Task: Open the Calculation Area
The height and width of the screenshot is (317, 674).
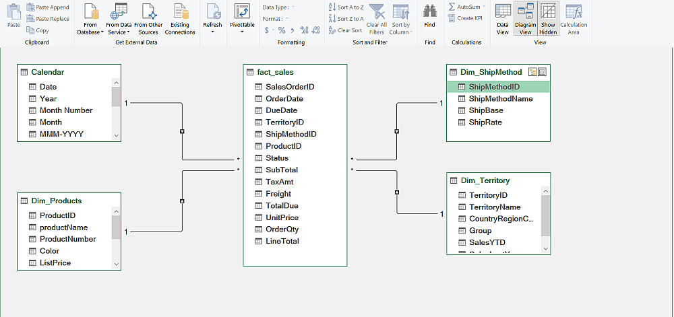Action: coord(574,19)
